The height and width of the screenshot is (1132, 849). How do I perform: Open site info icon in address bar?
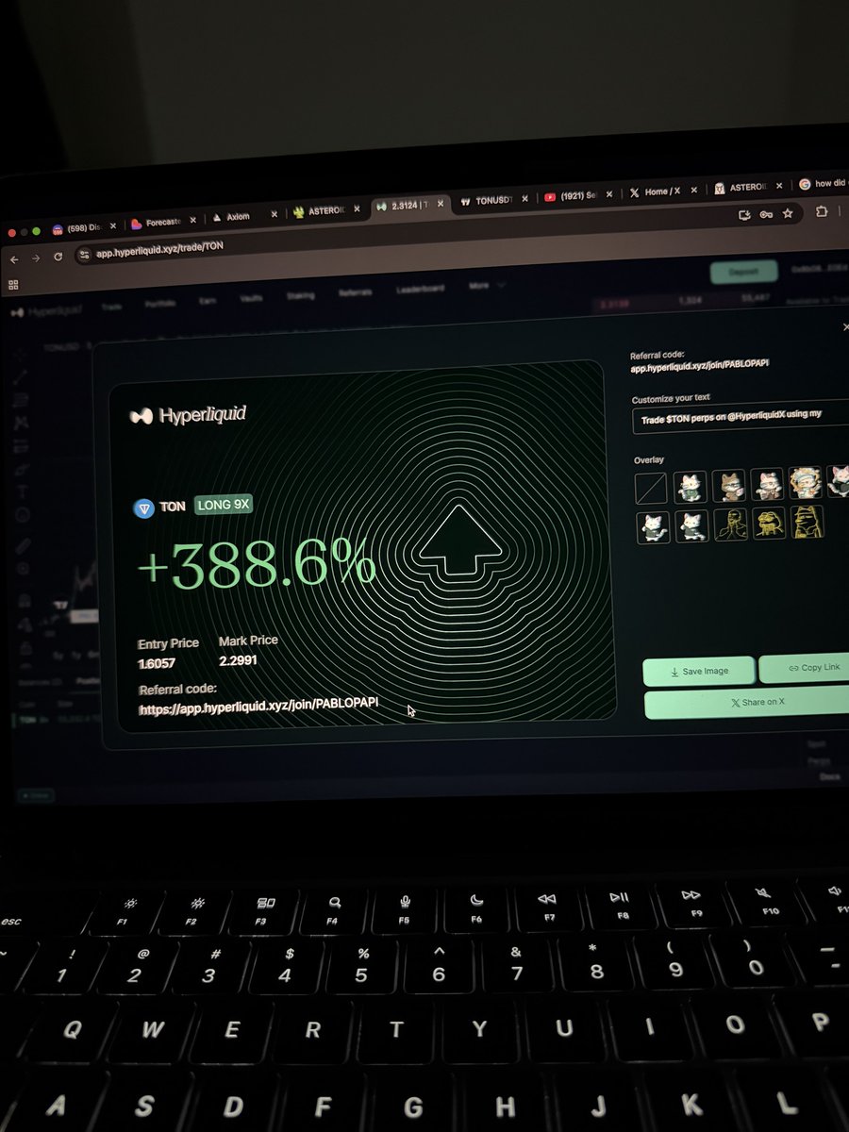tap(84, 255)
